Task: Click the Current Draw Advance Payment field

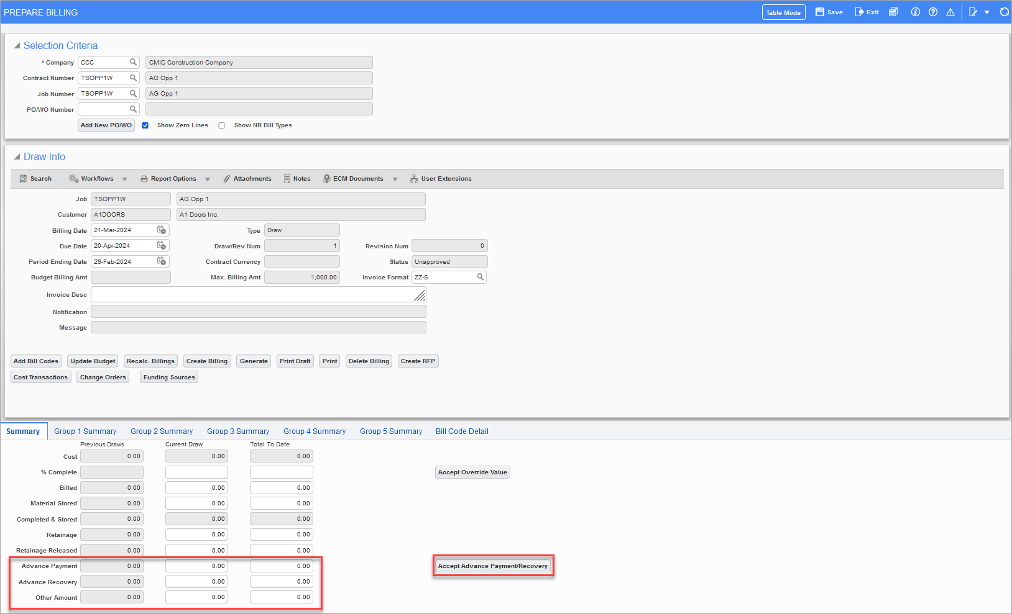Action: click(x=196, y=566)
